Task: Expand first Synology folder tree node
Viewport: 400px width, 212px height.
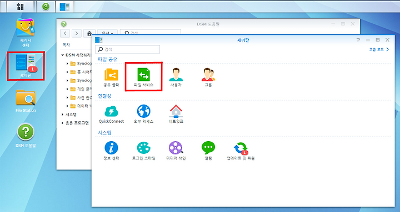Action: [x=67, y=64]
